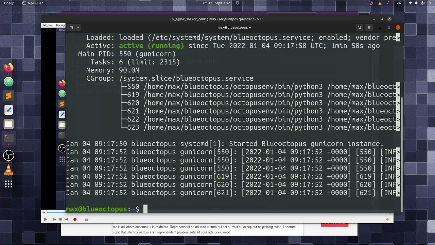Toggle VLC playlist view
This screenshot has height=245, width=435.
86,219
